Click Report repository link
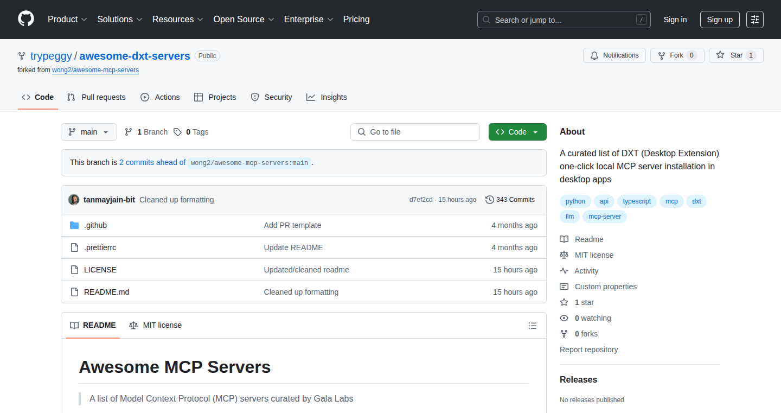 (x=589, y=350)
